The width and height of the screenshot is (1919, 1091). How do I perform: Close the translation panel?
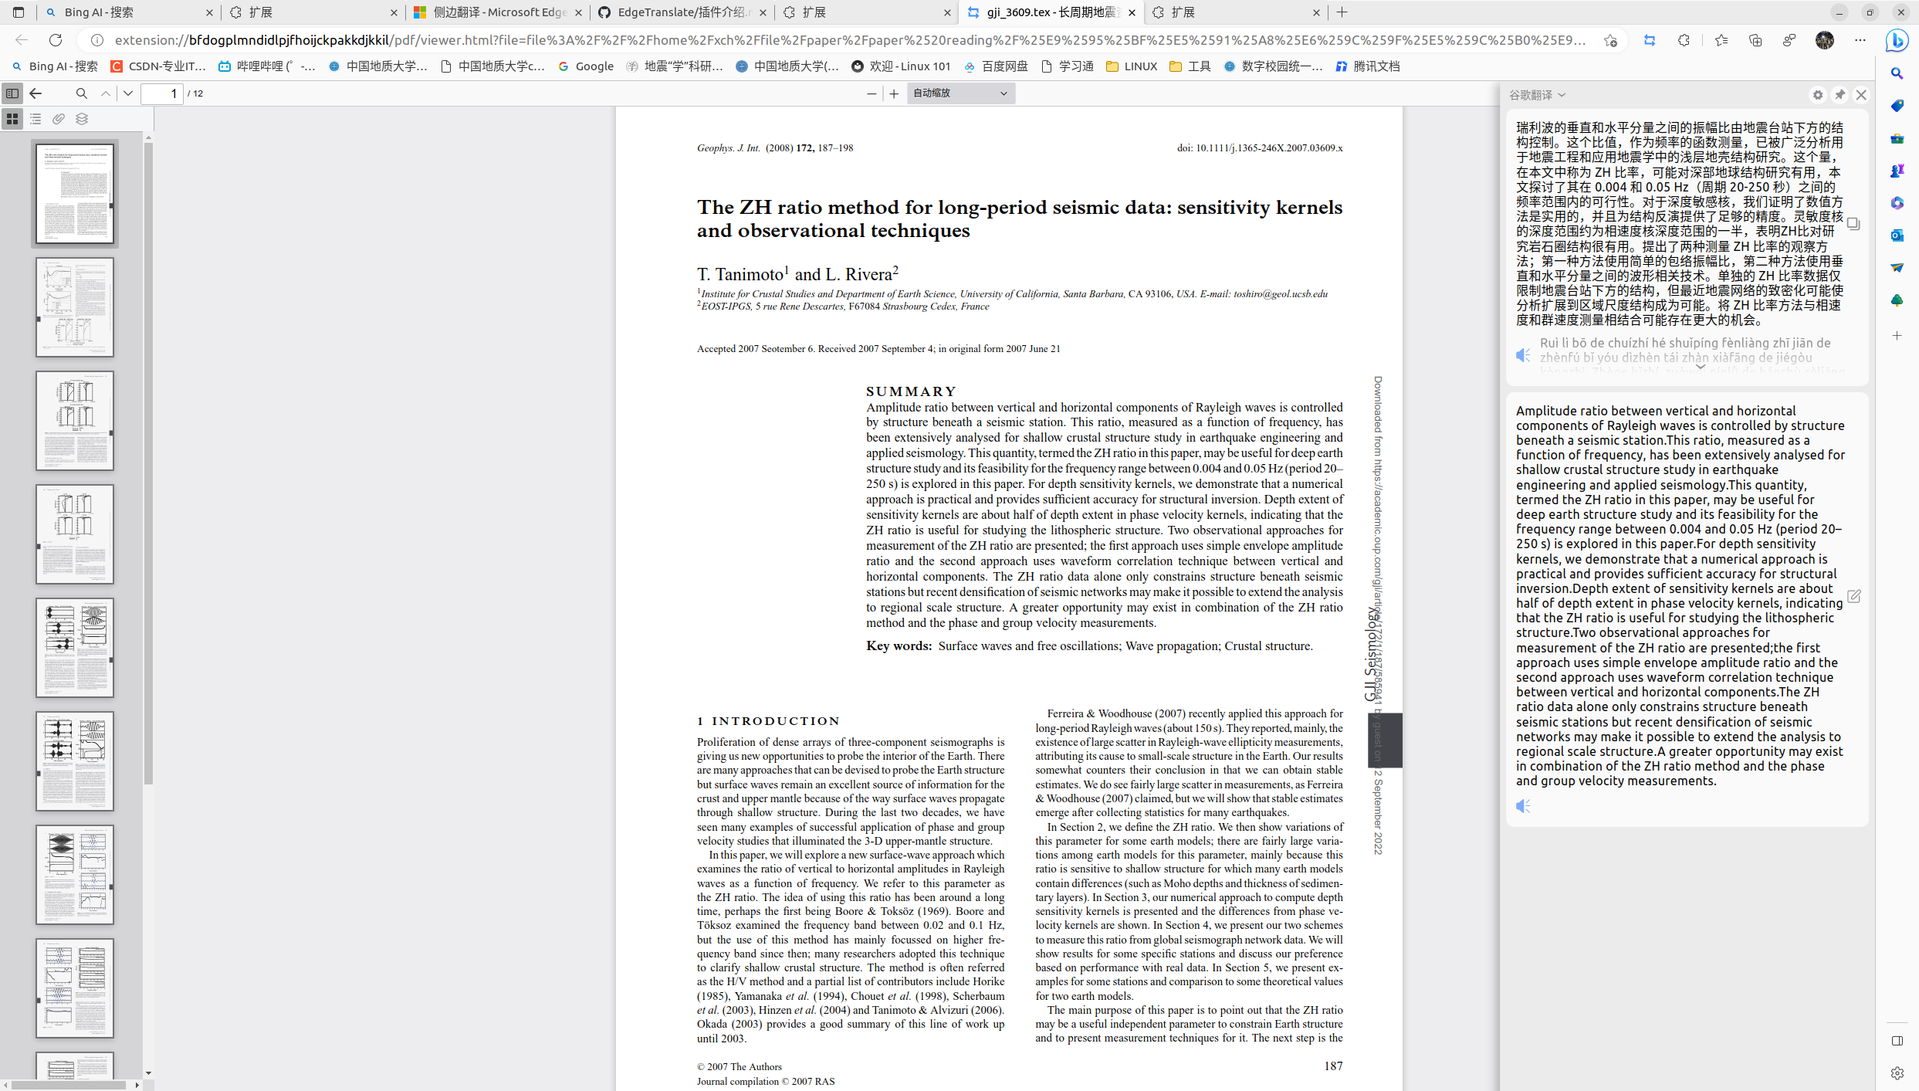point(1861,94)
